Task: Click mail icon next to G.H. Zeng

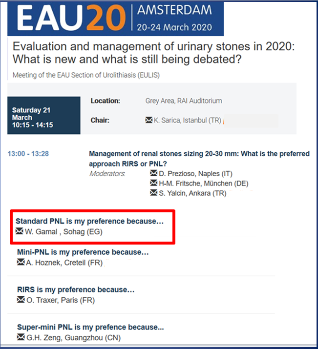Action: click(21, 337)
